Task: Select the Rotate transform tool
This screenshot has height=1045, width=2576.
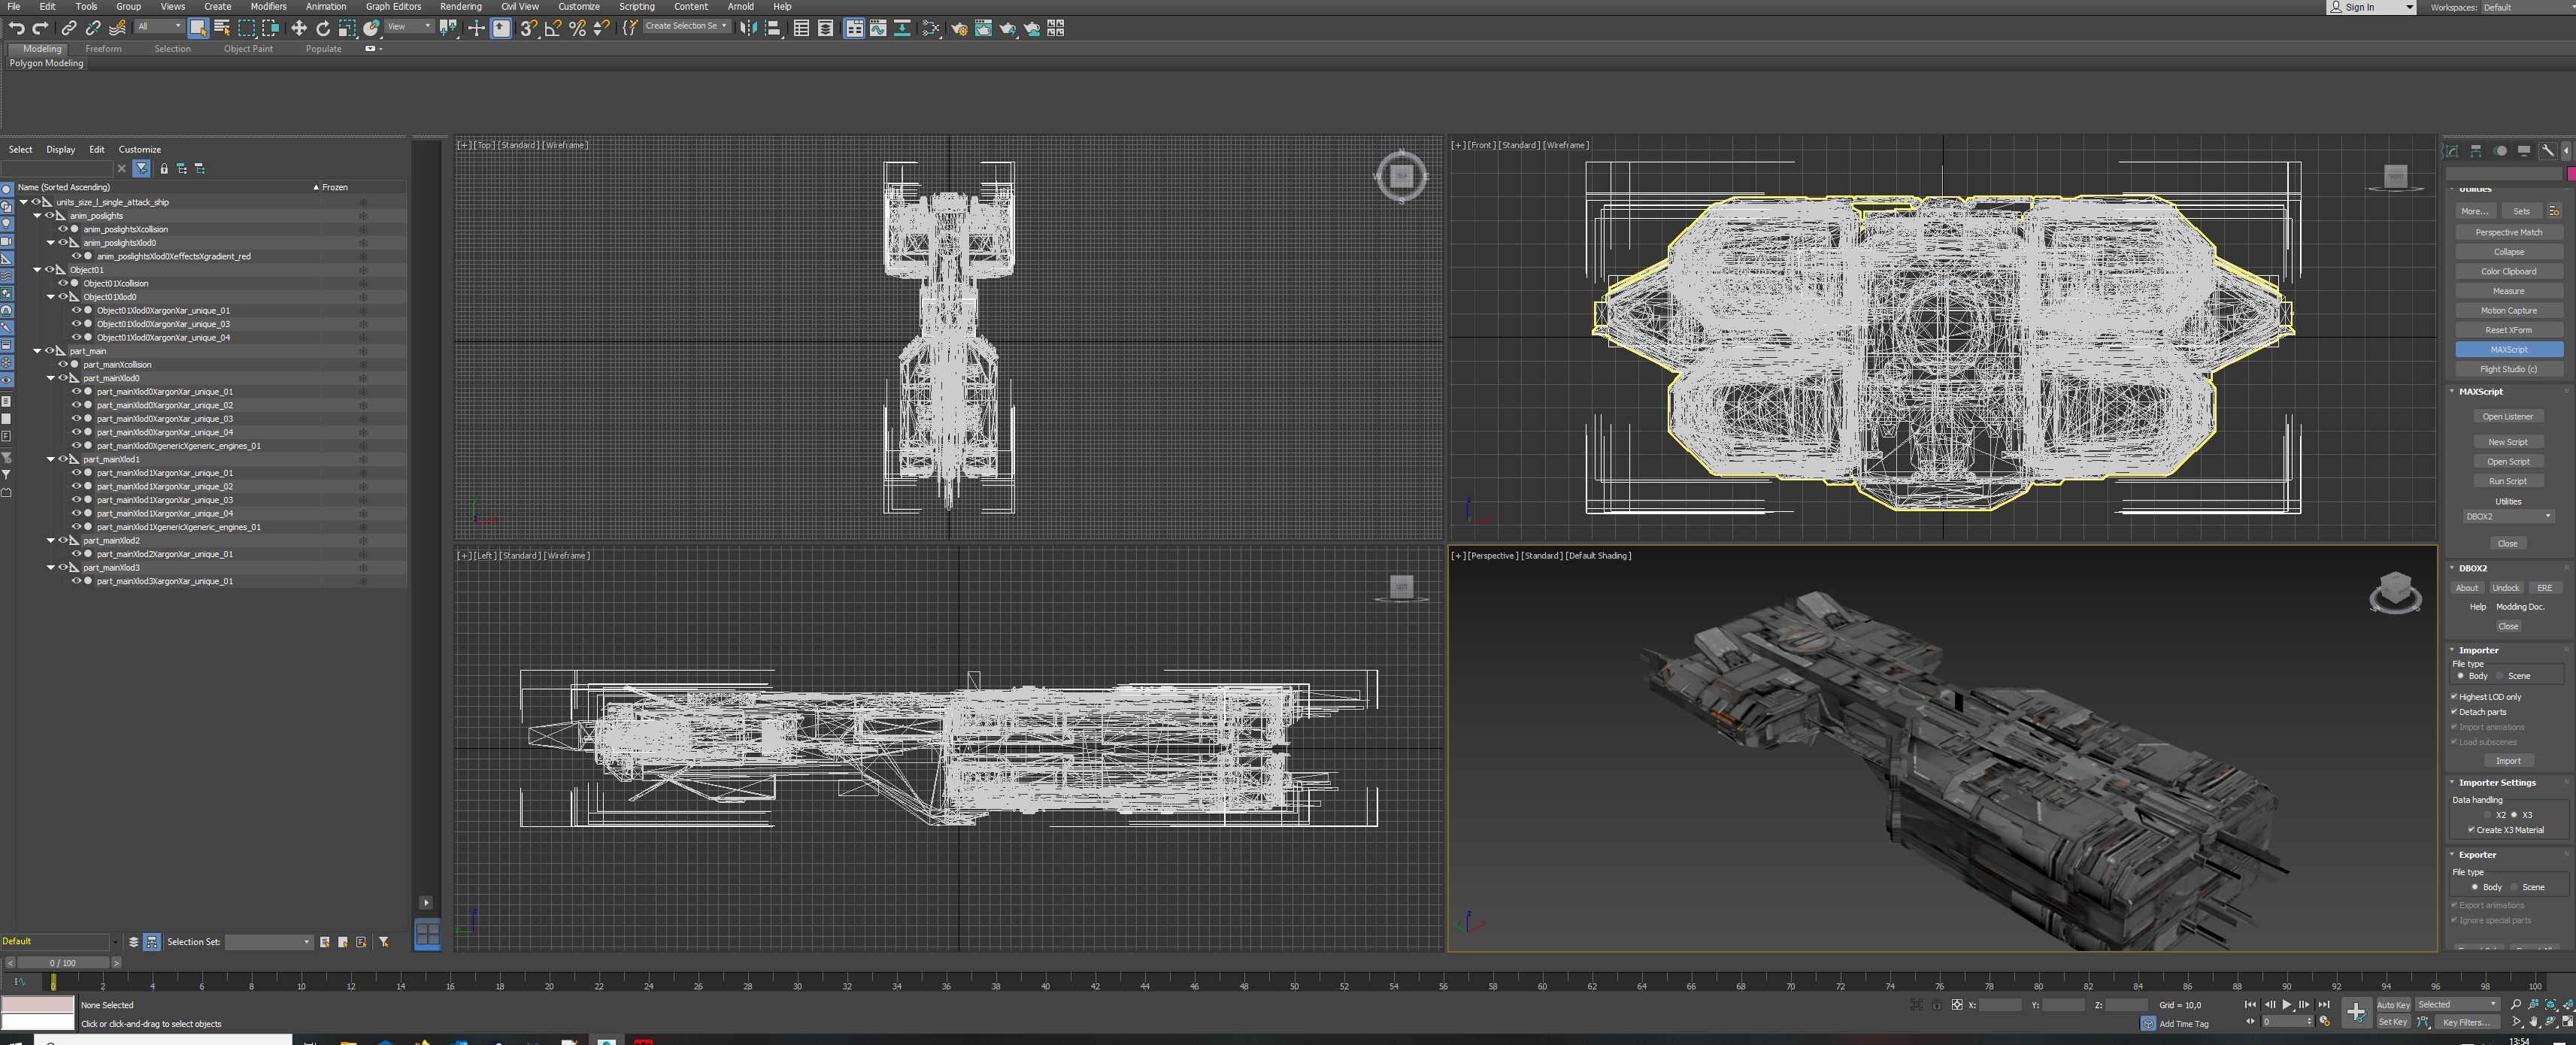Action: coord(323,28)
